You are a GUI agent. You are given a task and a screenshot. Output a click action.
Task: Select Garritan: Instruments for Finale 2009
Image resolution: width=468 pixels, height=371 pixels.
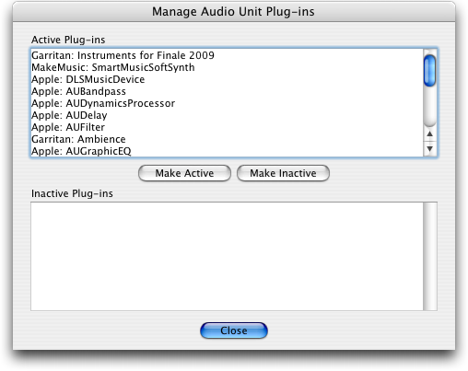[x=227, y=55]
